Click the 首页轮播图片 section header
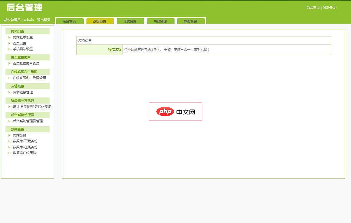The image size is (351, 223). pos(28,57)
